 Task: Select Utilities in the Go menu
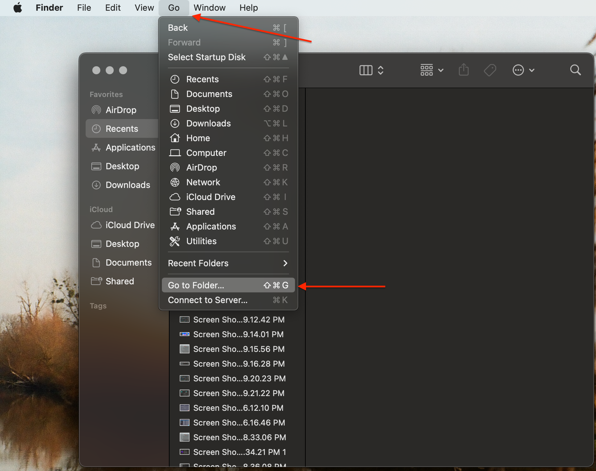pos(228,241)
